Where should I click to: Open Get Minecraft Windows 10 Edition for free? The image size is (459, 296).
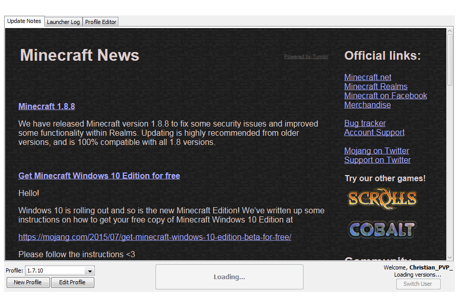[99, 176]
